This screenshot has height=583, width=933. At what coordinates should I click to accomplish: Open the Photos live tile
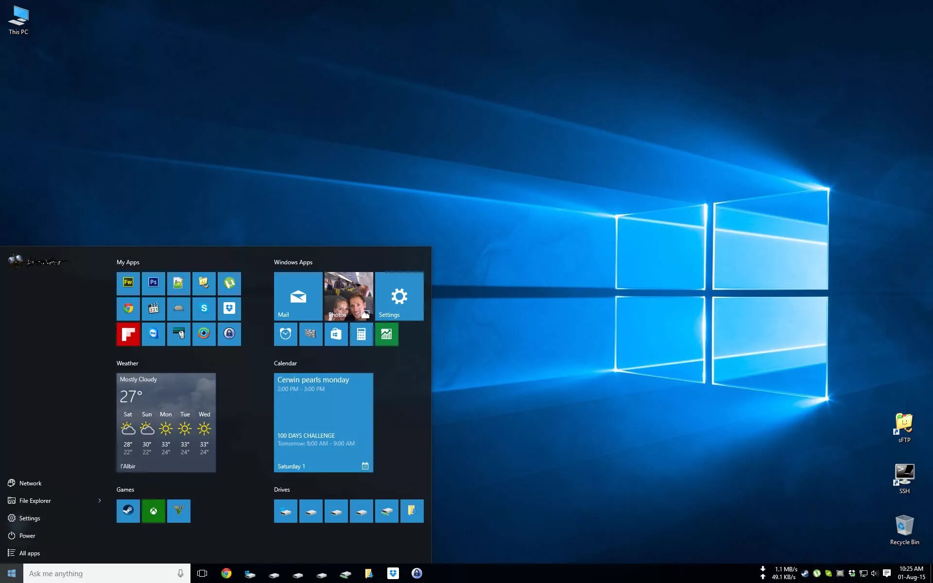pyautogui.click(x=348, y=296)
